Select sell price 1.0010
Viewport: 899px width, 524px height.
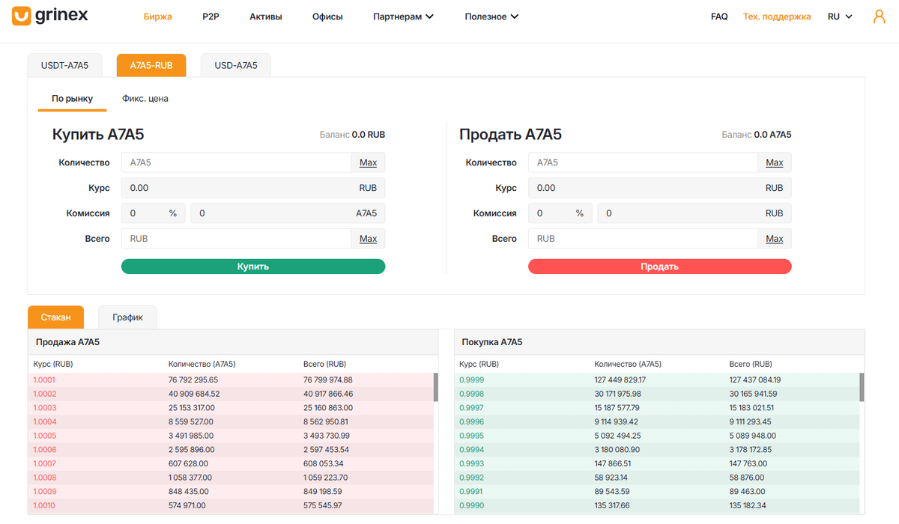(45, 505)
